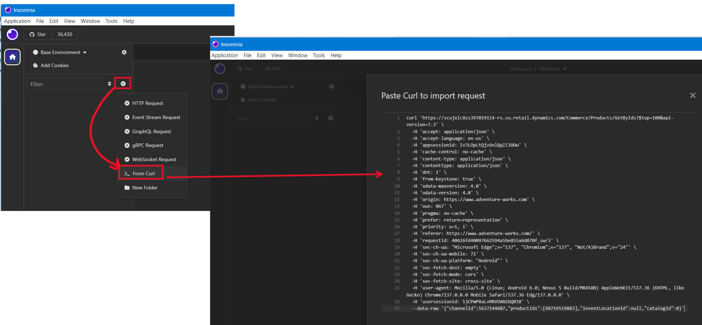Viewport: 702px width, 325px height.
Task: Open the Tools menu in front window
Action: click(318, 55)
